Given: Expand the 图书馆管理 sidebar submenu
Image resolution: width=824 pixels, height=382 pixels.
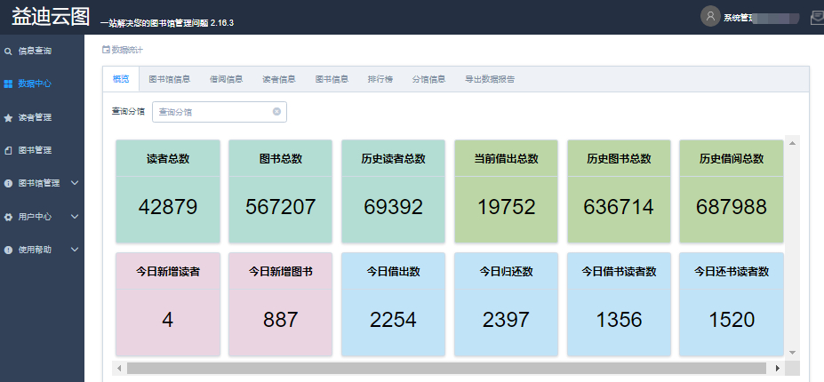Looking at the screenshot, I should point(75,184).
